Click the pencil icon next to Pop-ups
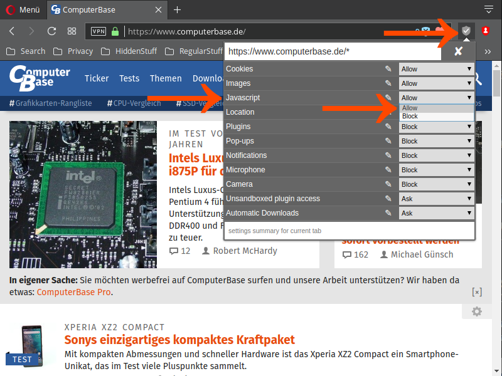 coord(388,140)
